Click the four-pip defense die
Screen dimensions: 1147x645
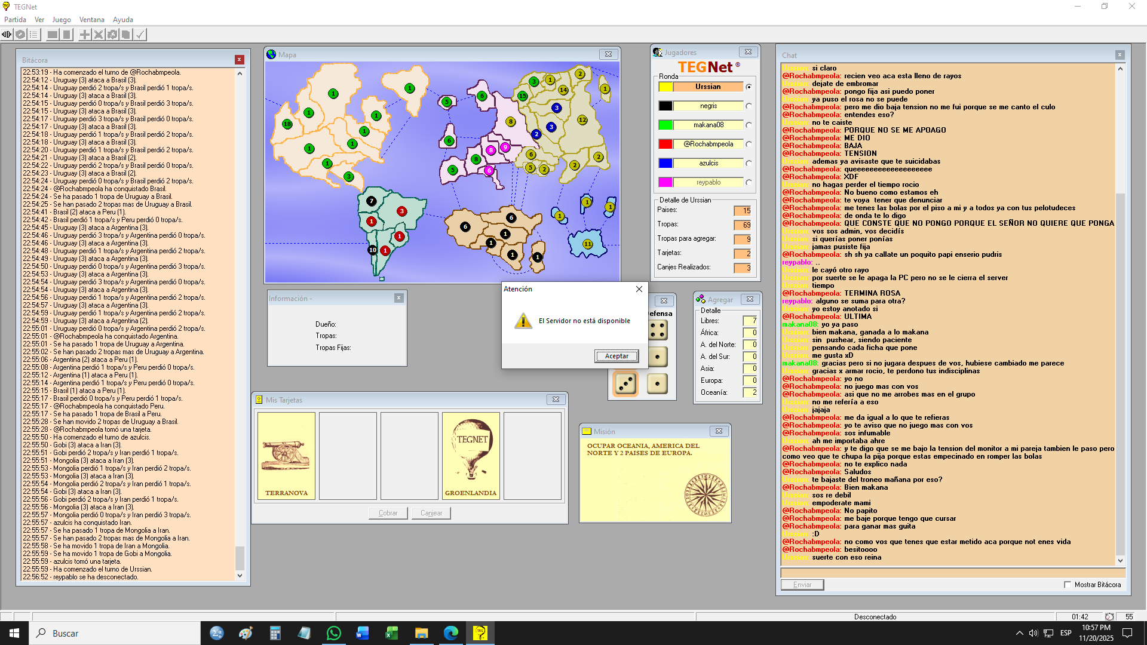(x=657, y=330)
